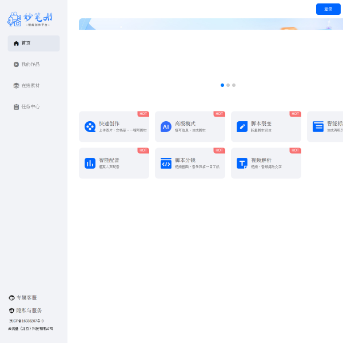Open the 快速创作 card

[x=114, y=126]
